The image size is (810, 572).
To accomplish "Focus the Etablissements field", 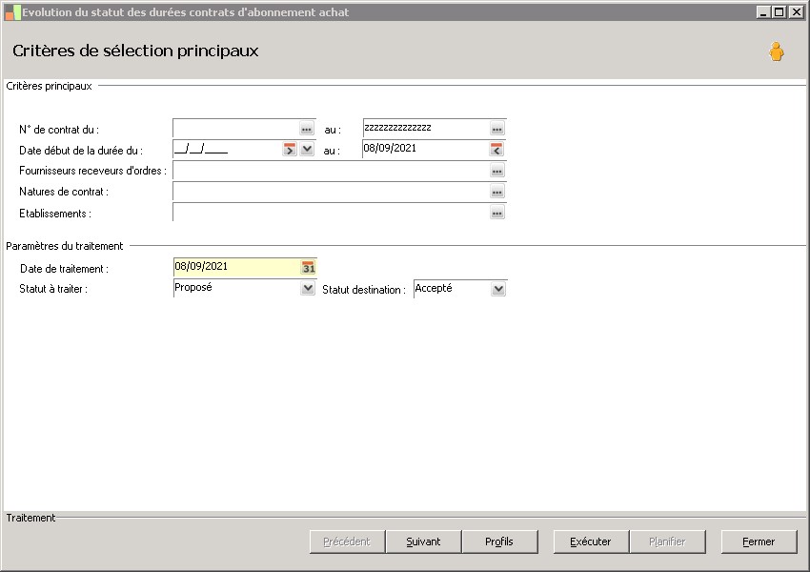I will point(331,213).
